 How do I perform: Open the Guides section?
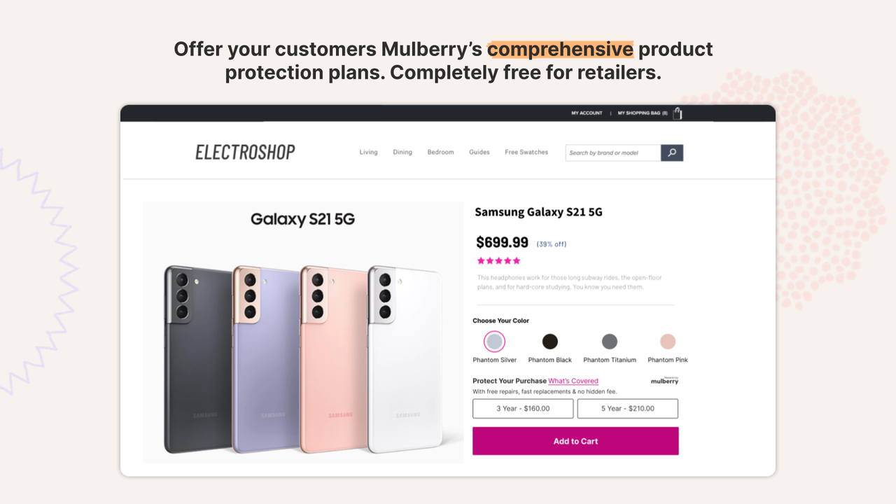[479, 152]
